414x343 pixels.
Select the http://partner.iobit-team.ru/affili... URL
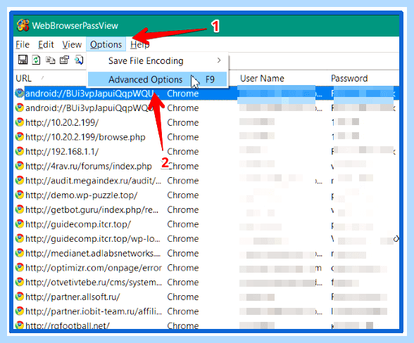tap(94, 311)
